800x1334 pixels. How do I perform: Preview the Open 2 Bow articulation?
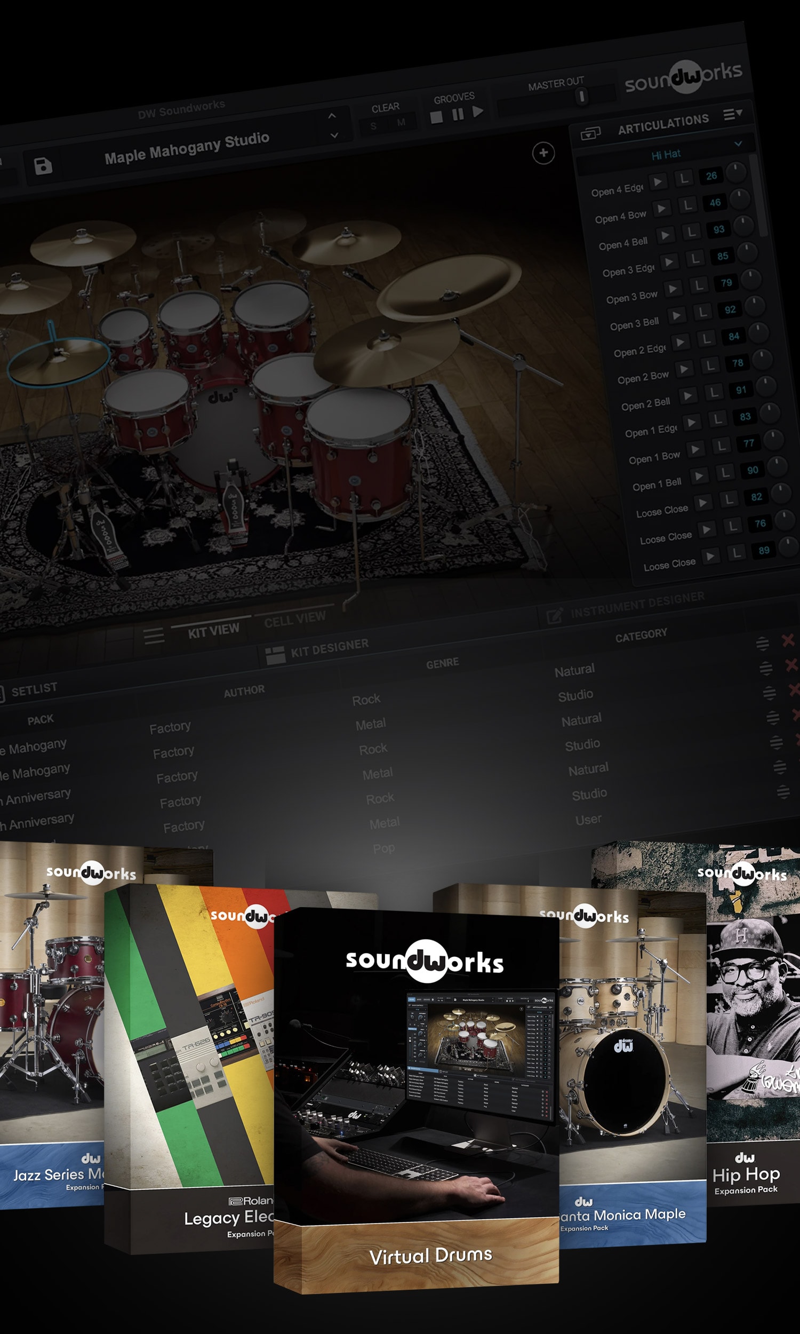click(x=684, y=369)
